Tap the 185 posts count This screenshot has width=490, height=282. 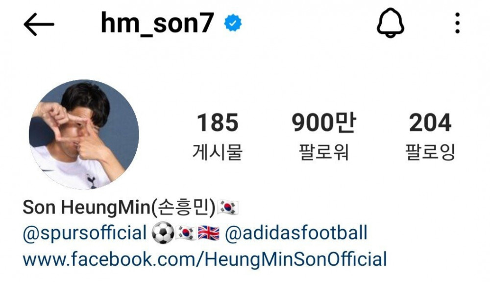click(218, 122)
